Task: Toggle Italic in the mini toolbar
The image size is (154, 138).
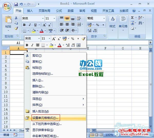Action: pyautogui.click(x=32, y=45)
